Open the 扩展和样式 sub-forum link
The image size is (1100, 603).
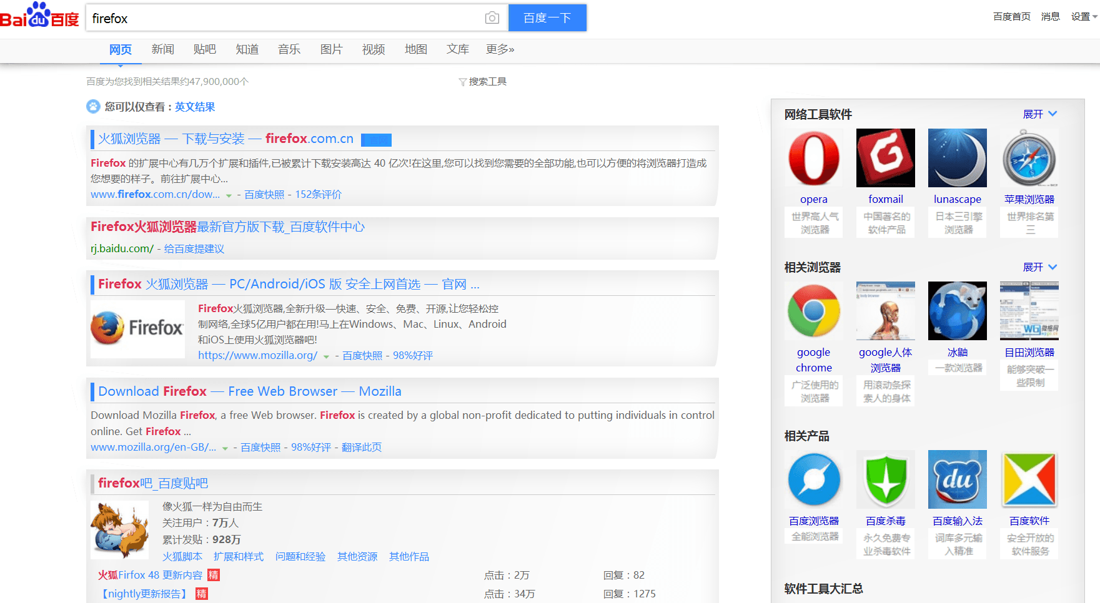239,557
